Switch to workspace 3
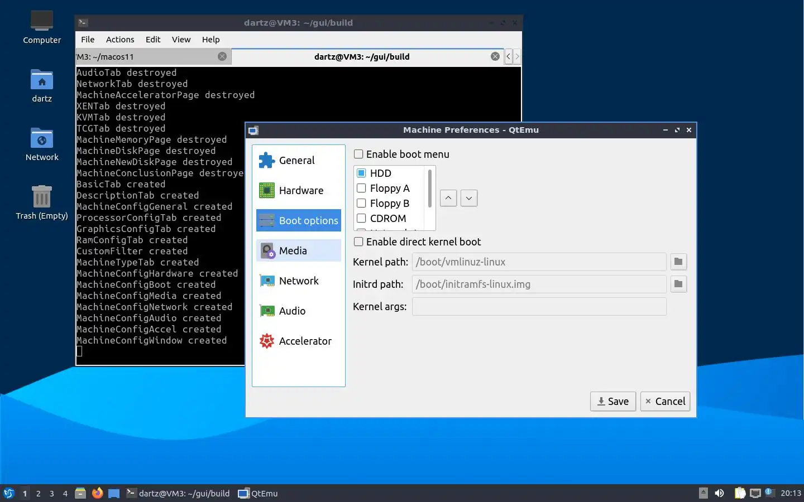The width and height of the screenshot is (804, 502). click(51, 493)
